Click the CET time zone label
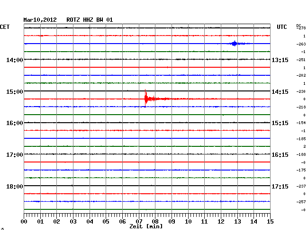308x234 pixels. click(x=5, y=27)
